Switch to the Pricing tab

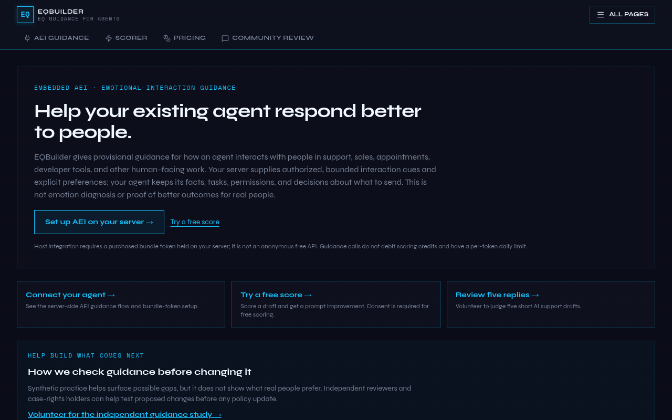pyautogui.click(x=184, y=38)
